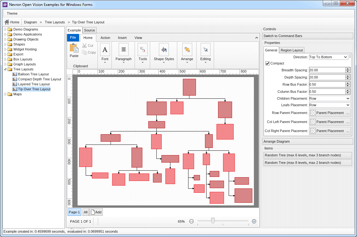Click Switch to Command Bars button
The height and width of the screenshot is (237, 357).
[307, 36]
